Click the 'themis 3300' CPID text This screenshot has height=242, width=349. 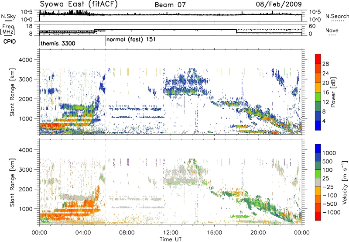(x=58, y=43)
